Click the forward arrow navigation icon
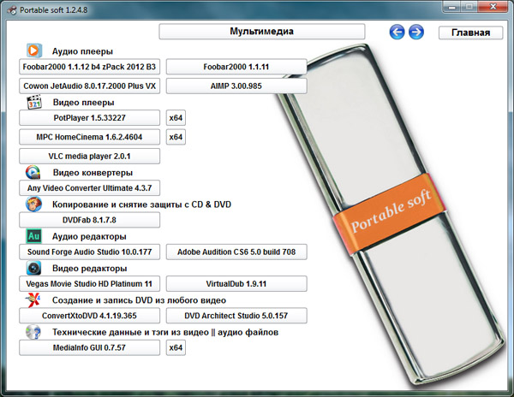 click(x=416, y=33)
